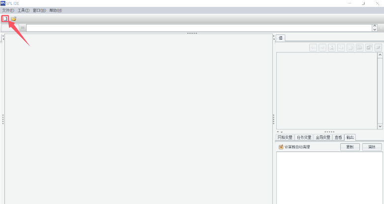Click the 清除 button in output panel
Screen dimensions: 384x204
[x=372, y=147]
